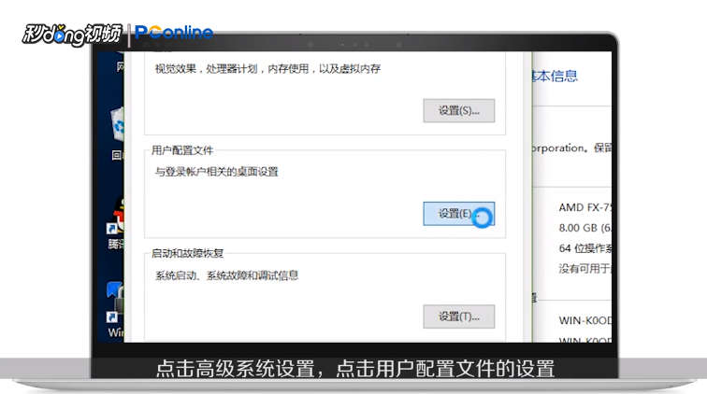Viewport: 707px width, 394px height.
Task: Open startup and recovery 设置(T) button
Action: point(458,317)
